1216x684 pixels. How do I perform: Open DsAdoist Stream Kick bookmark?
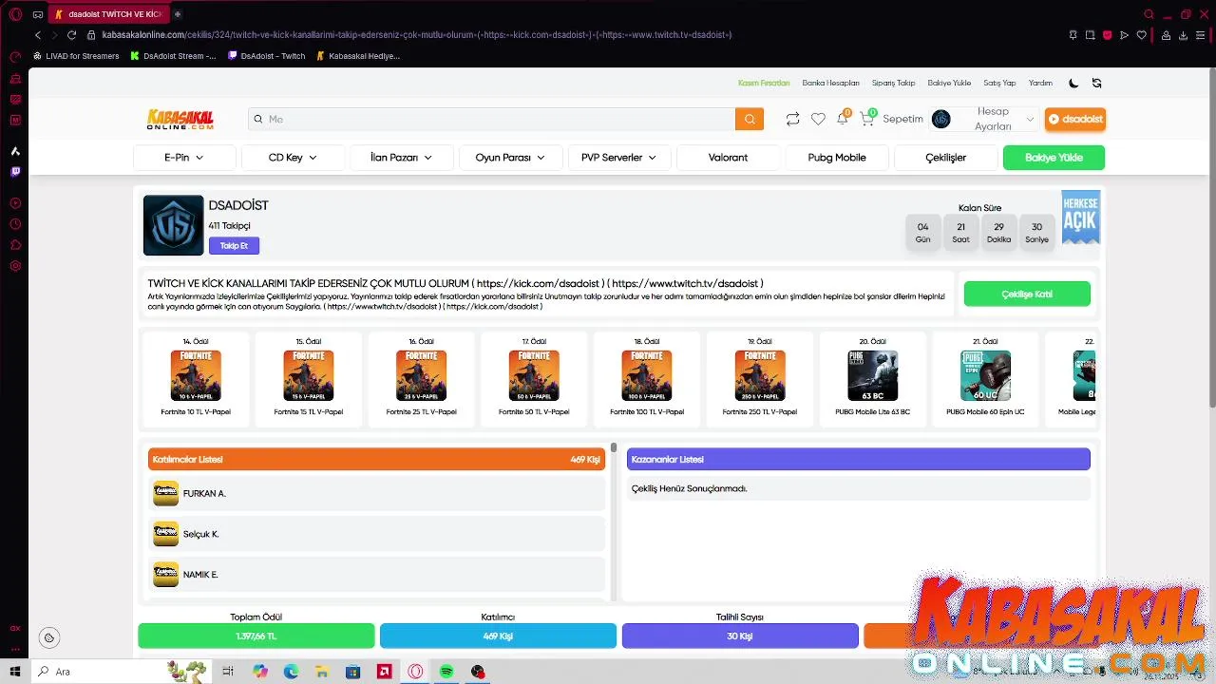point(173,56)
